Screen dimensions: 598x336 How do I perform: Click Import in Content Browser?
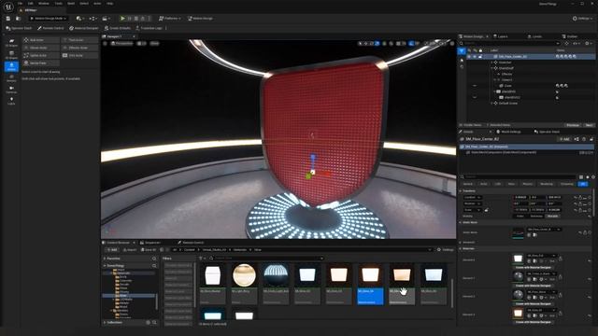click(x=130, y=250)
